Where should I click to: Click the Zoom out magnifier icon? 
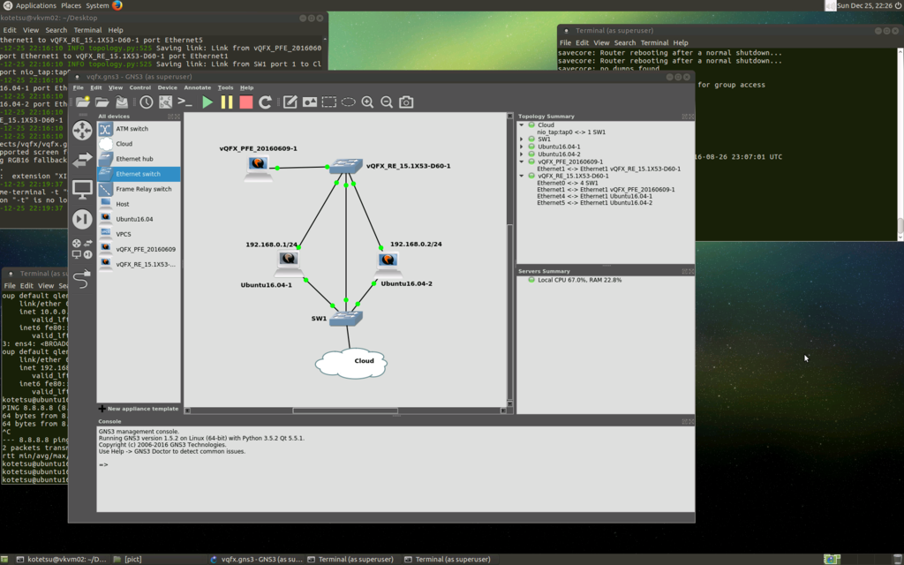coord(387,102)
